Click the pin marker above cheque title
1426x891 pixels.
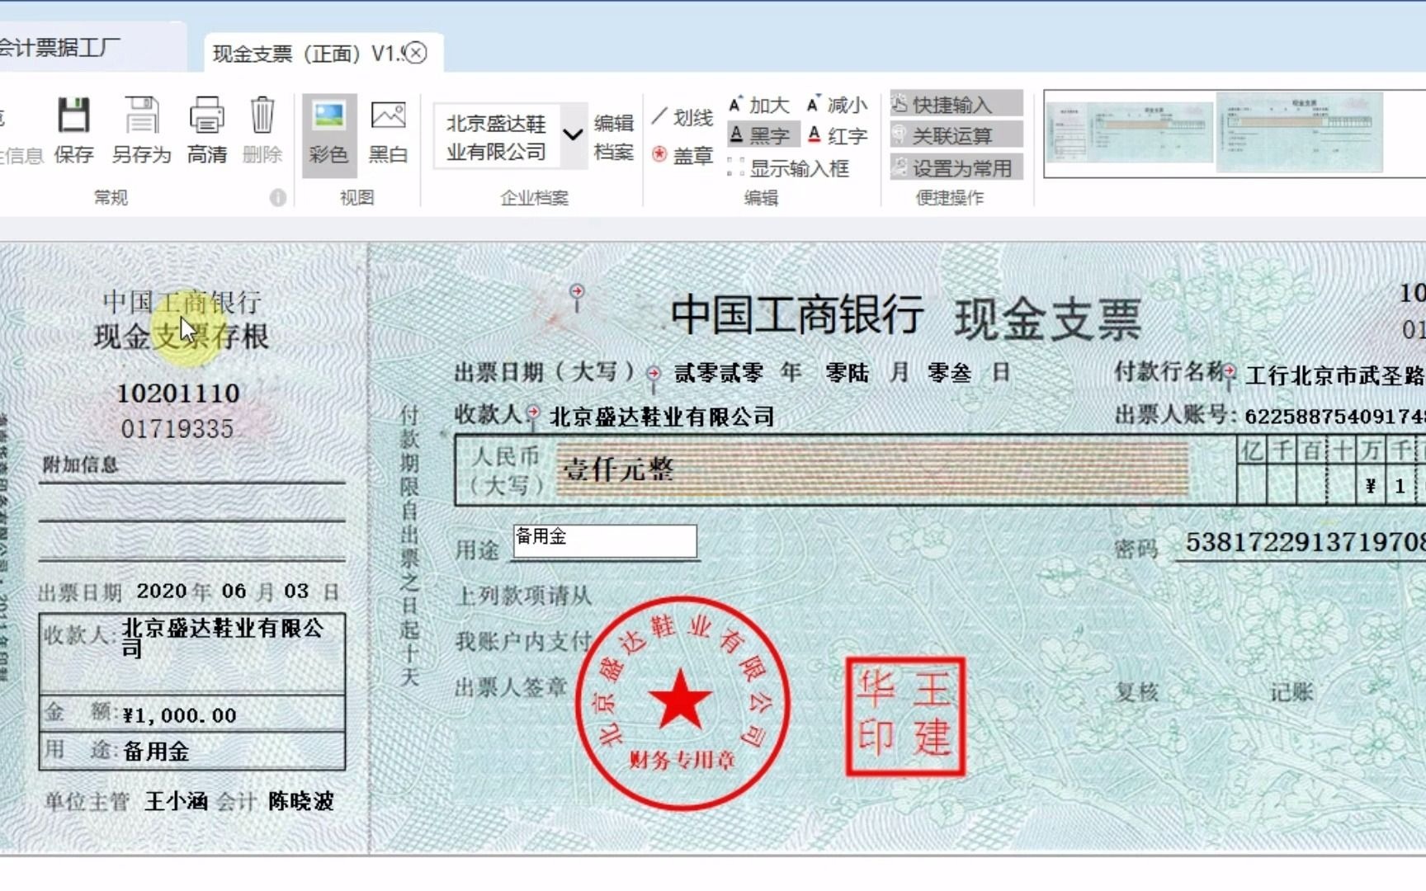click(577, 297)
